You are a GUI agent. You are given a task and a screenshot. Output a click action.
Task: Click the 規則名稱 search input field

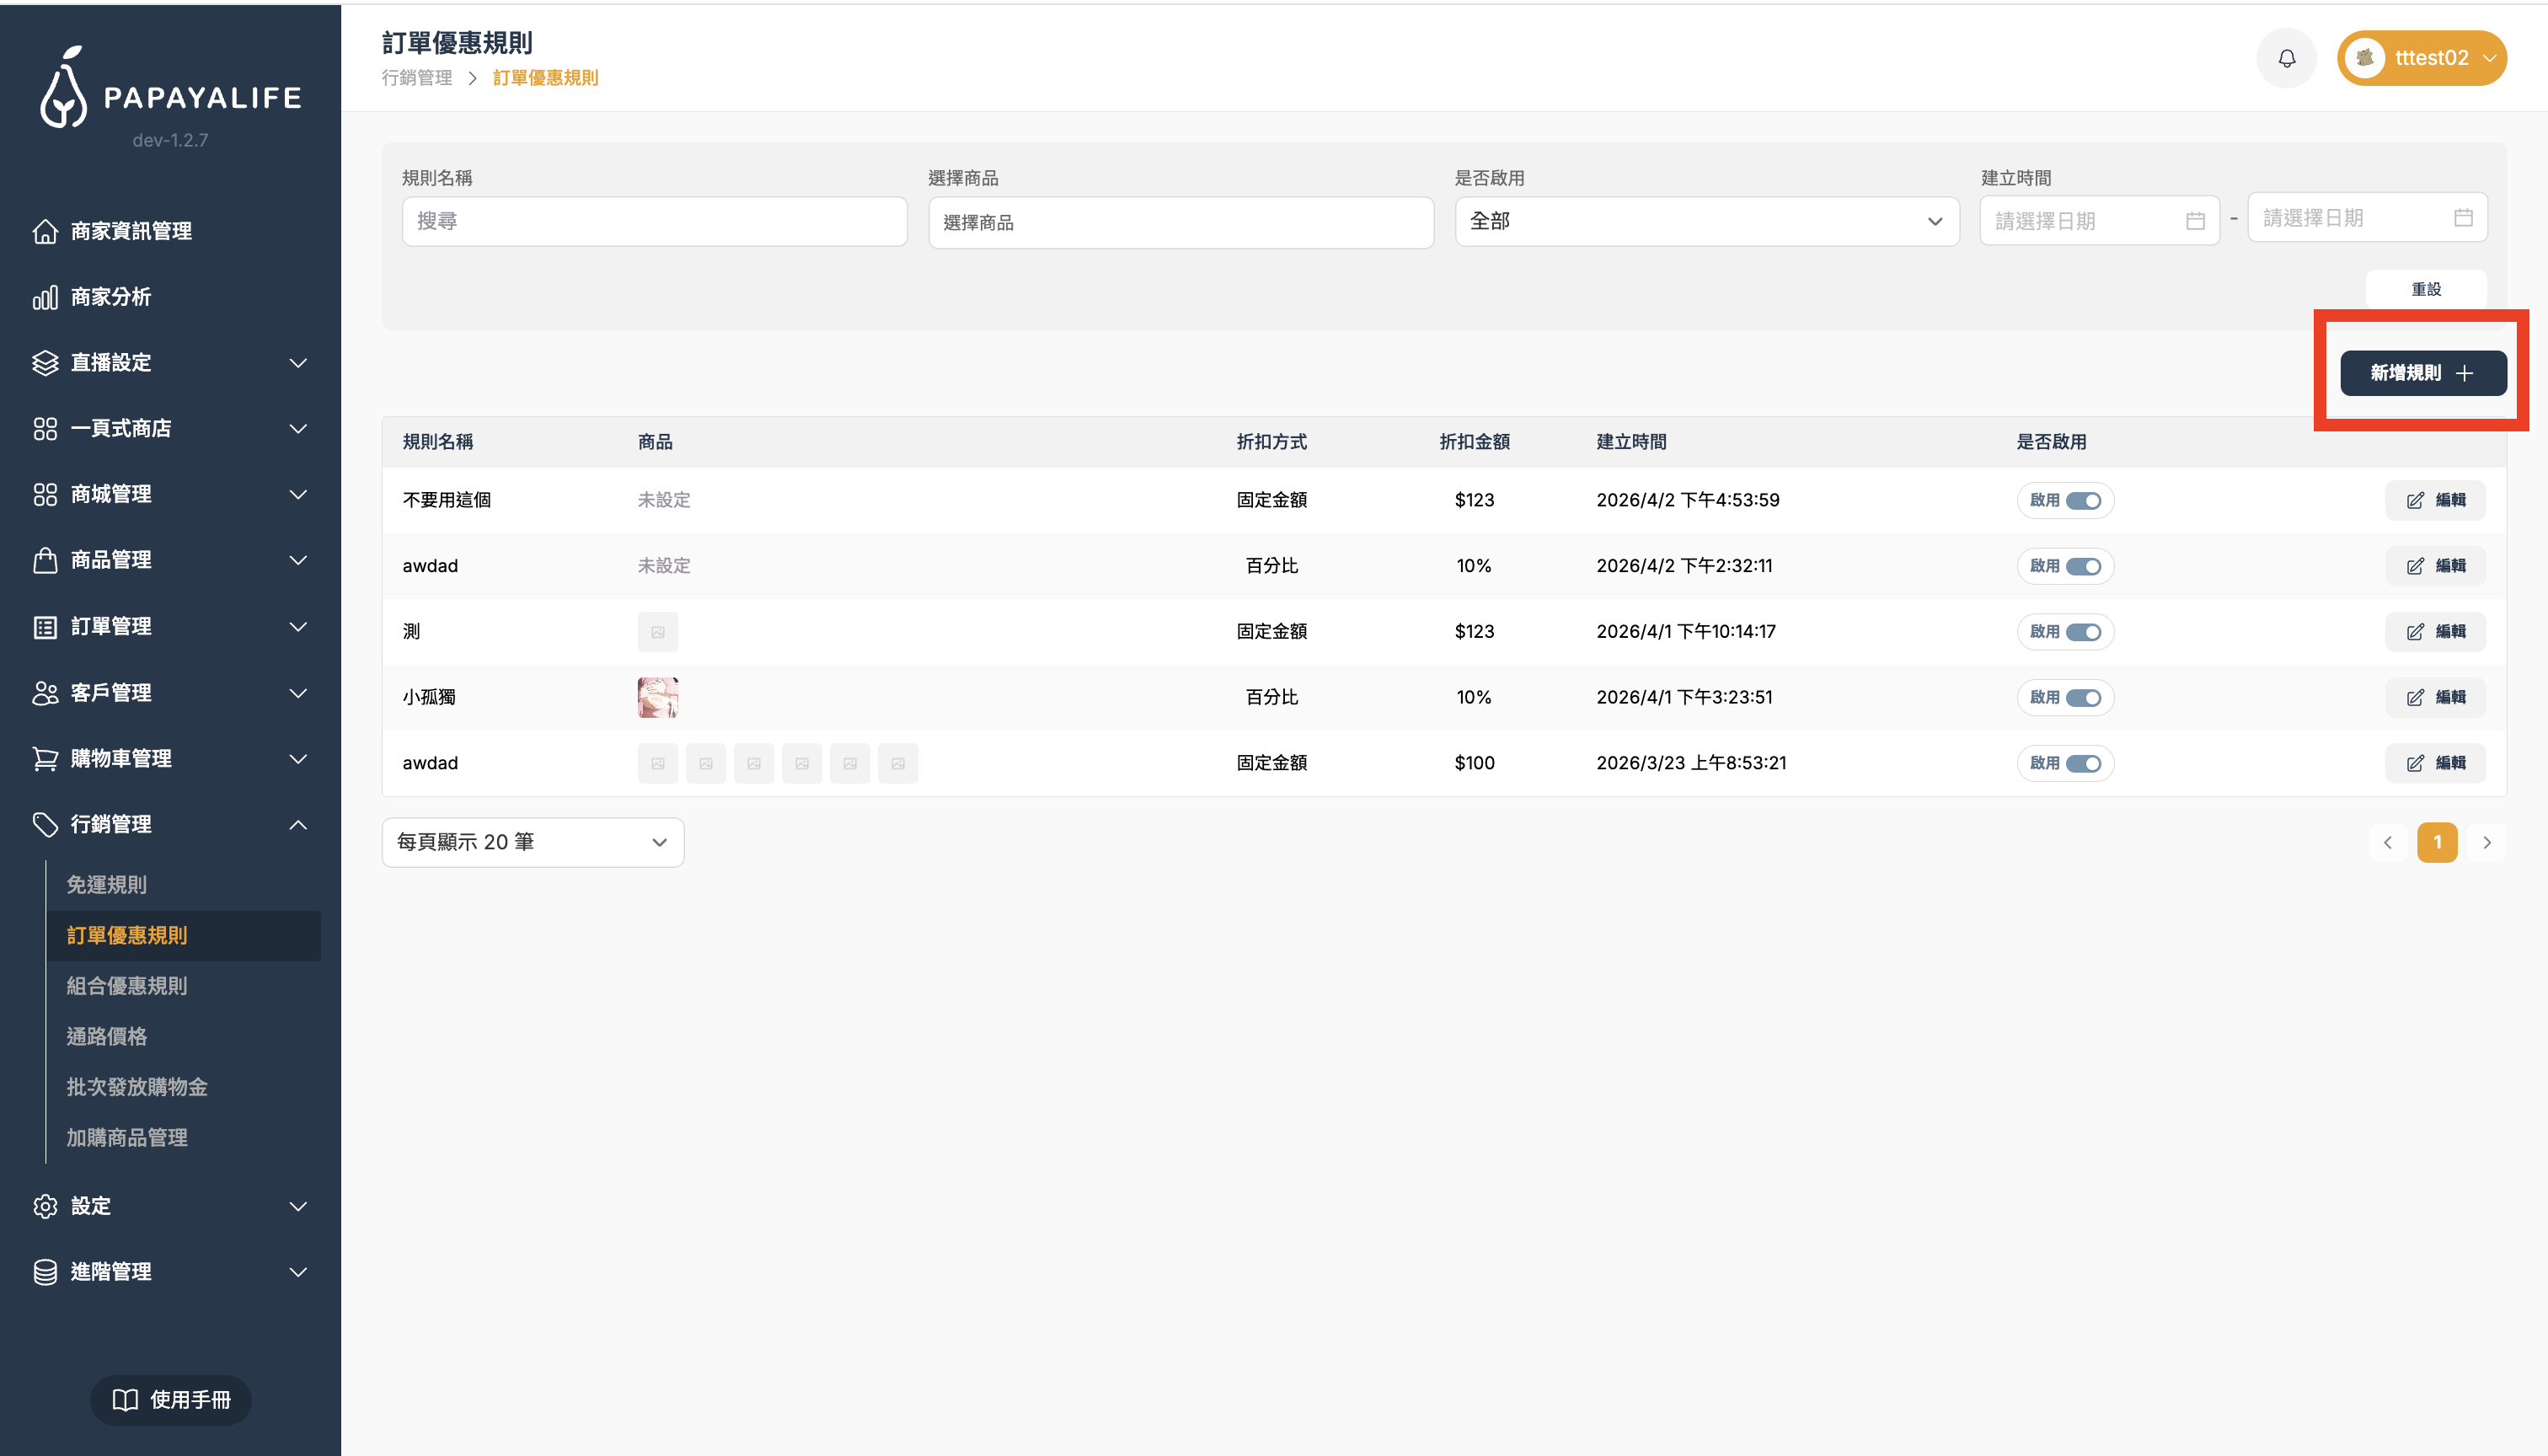[x=654, y=221]
